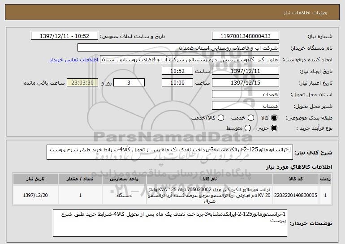
Task: Click the need date cell 1397/12/20
Action: click(x=35, y=195)
